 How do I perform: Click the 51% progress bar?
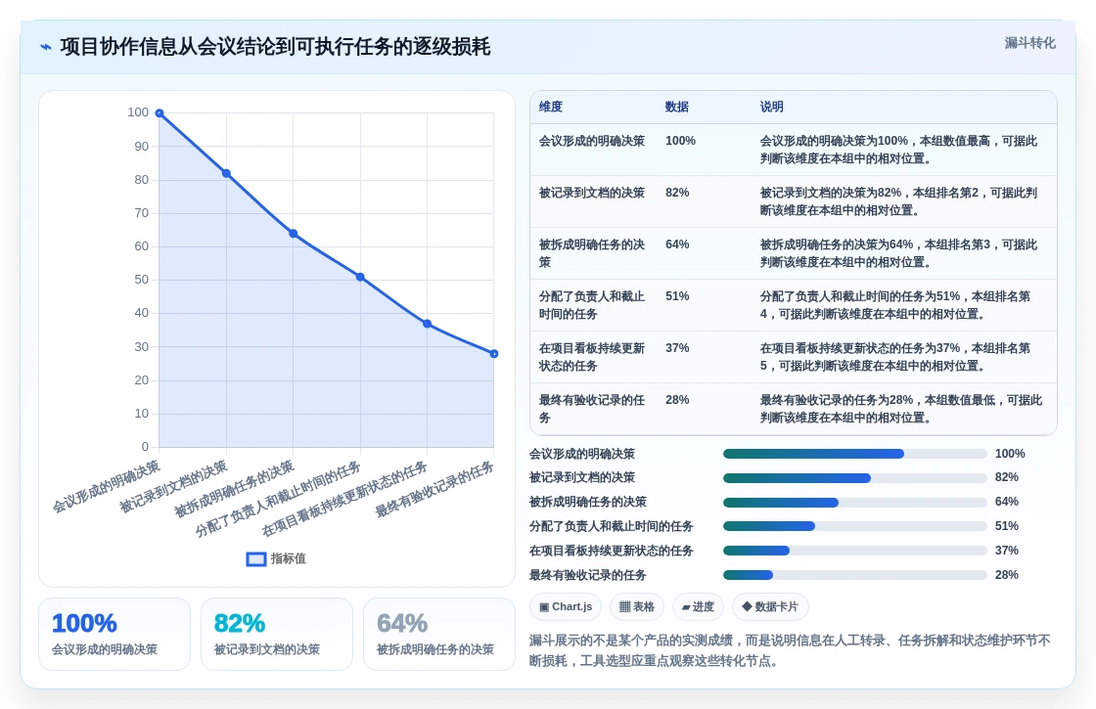tap(855, 526)
